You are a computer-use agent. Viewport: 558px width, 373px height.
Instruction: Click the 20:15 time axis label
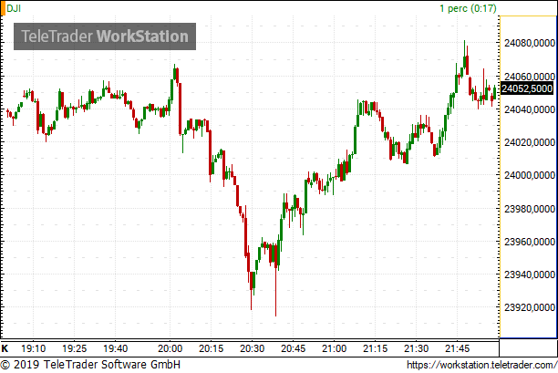(x=211, y=348)
